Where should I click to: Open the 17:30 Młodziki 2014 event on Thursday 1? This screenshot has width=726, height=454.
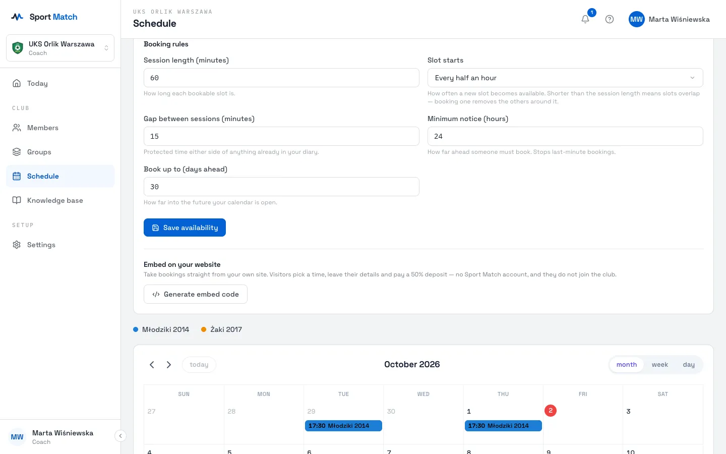[x=503, y=426]
